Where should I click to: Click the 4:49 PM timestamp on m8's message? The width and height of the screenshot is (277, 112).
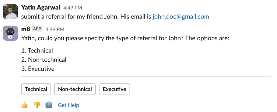click(55, 29)
